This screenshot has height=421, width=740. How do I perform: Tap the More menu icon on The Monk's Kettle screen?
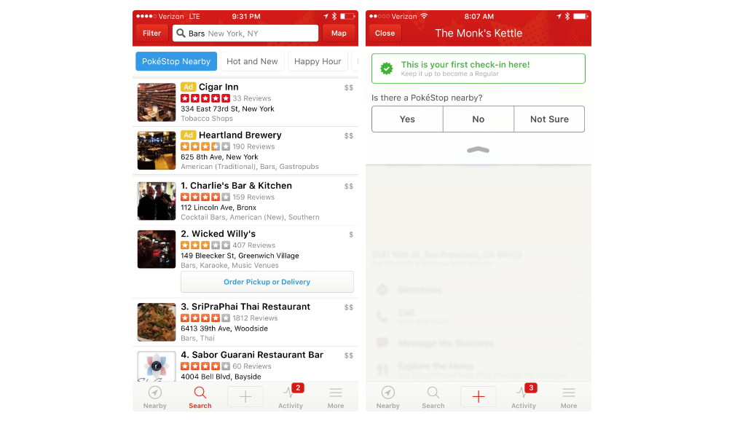569,393
